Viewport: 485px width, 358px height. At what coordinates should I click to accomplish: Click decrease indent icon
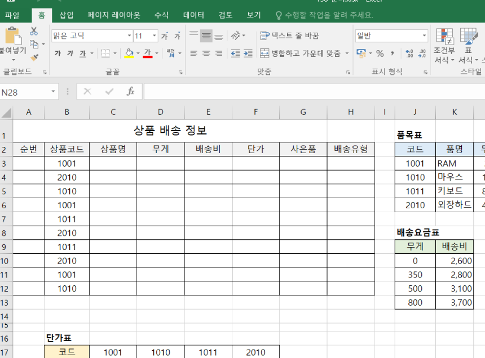point(235,53)
